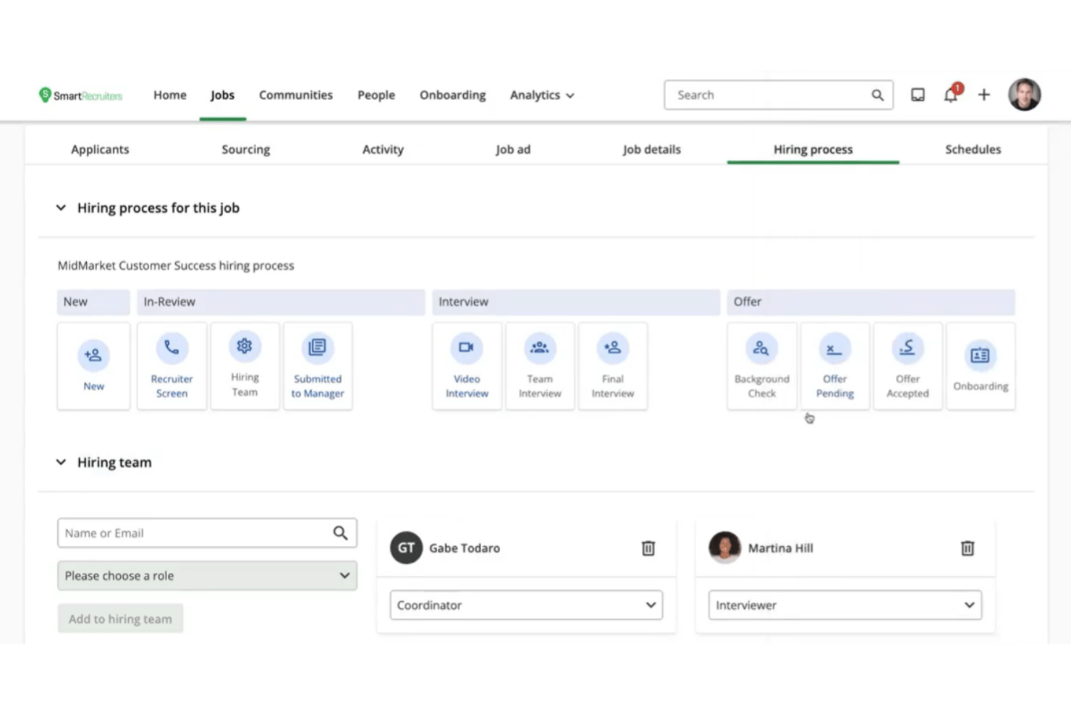This screenshot has width=1071, height=714.
Task: Click Gabe Todaro's GT avatar
Action: (406, 548)
